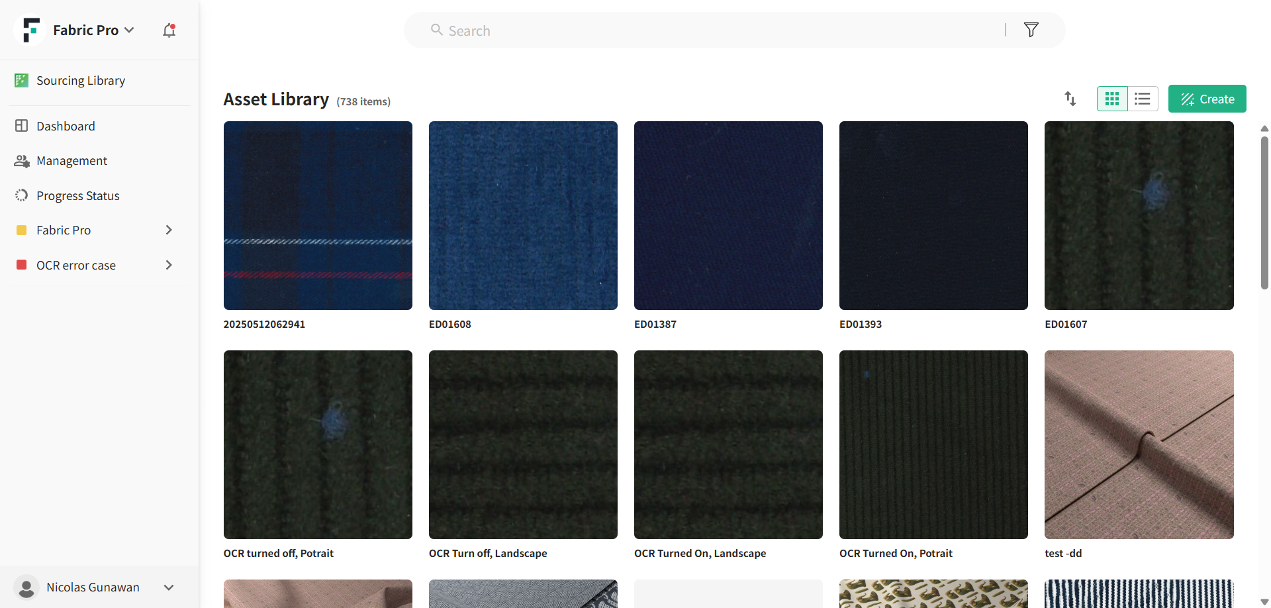The image size is (1271, 608).
Task: Click the yellow Fabric Pro color square
Action: click(21, 230)
